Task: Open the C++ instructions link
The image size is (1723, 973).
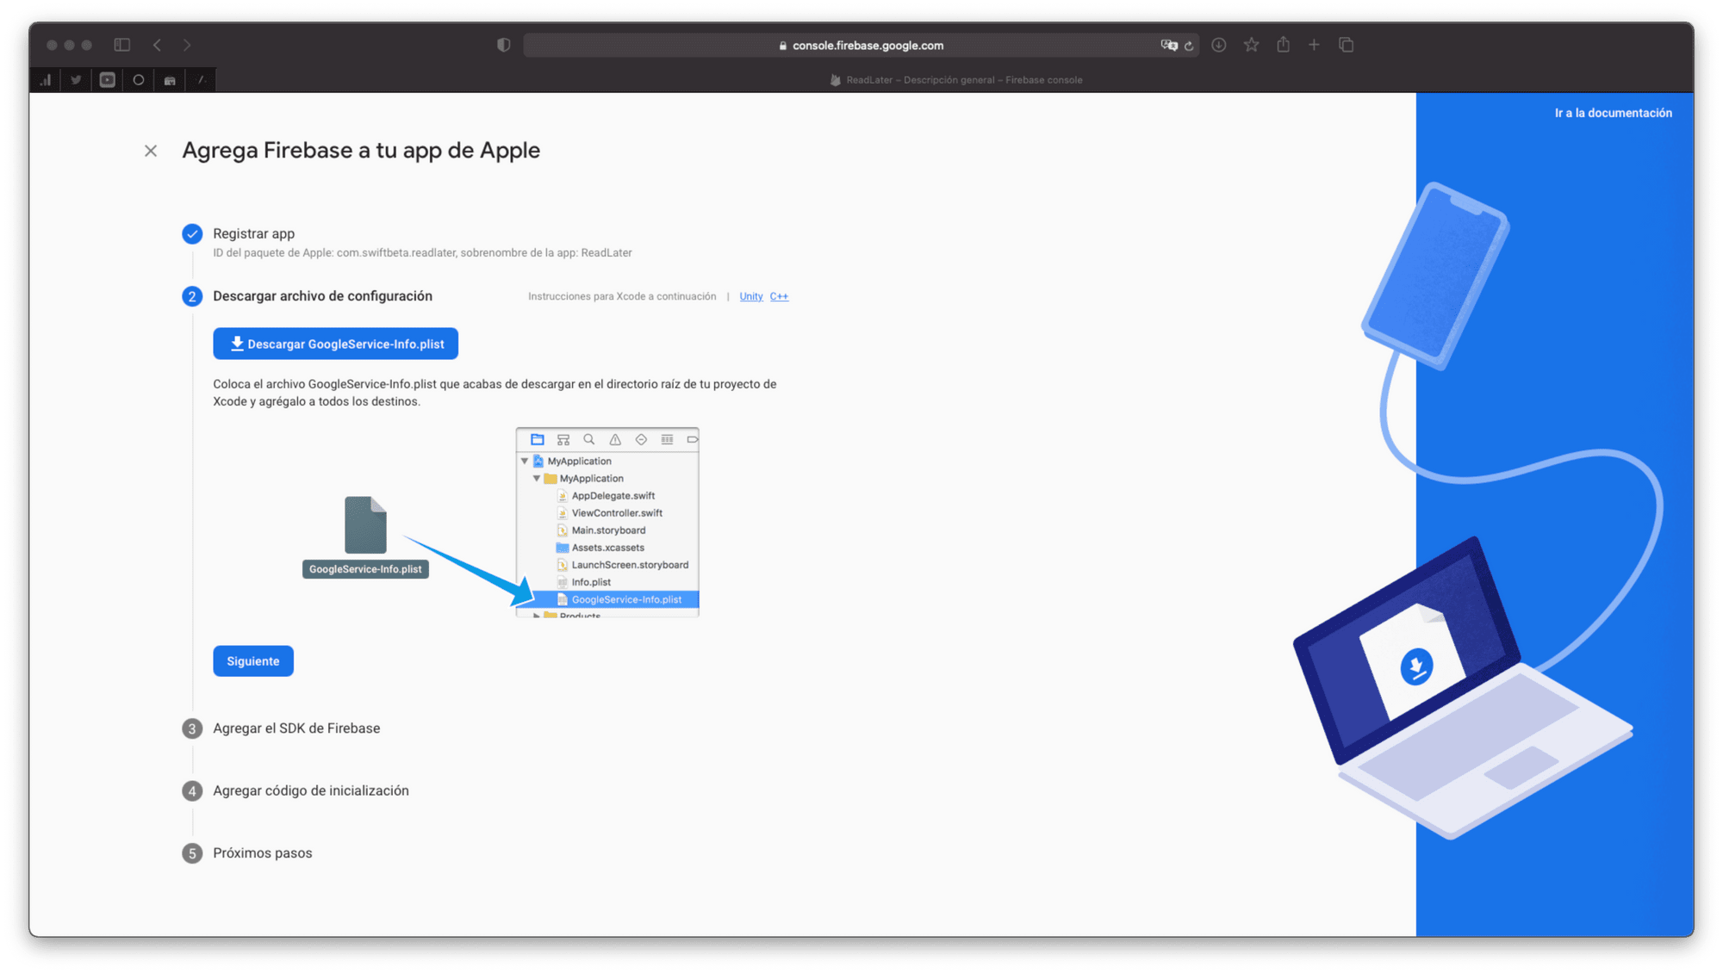Action: [x=779, y=296]
